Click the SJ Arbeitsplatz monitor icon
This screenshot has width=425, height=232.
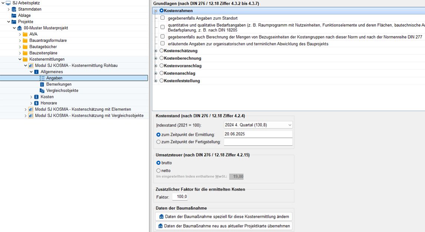(x=8, y=3)
